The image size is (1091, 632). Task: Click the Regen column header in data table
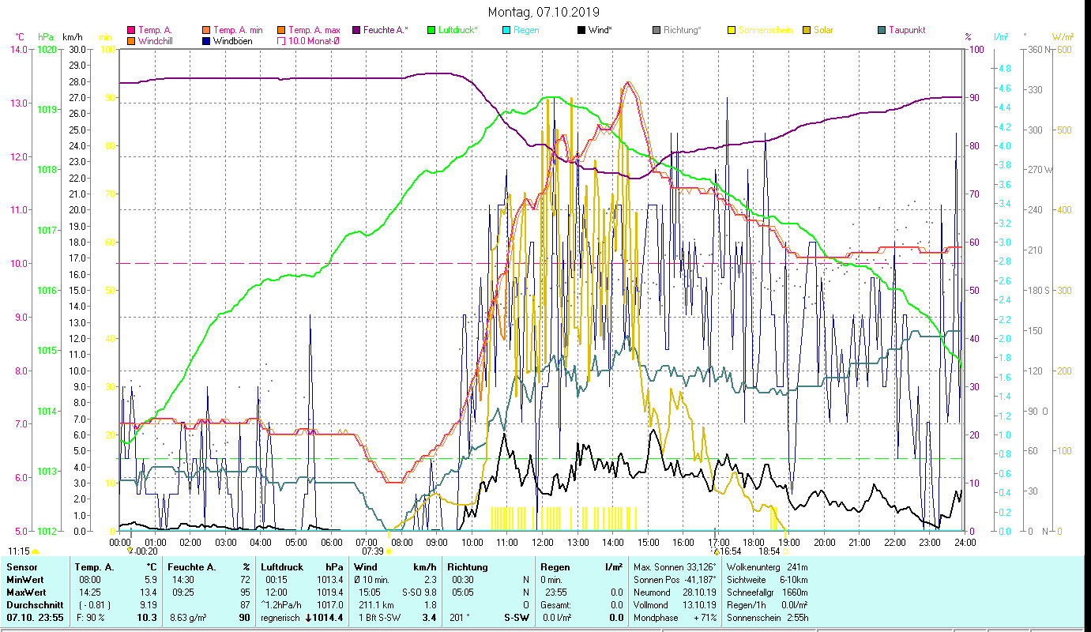[x=554, y=567]
